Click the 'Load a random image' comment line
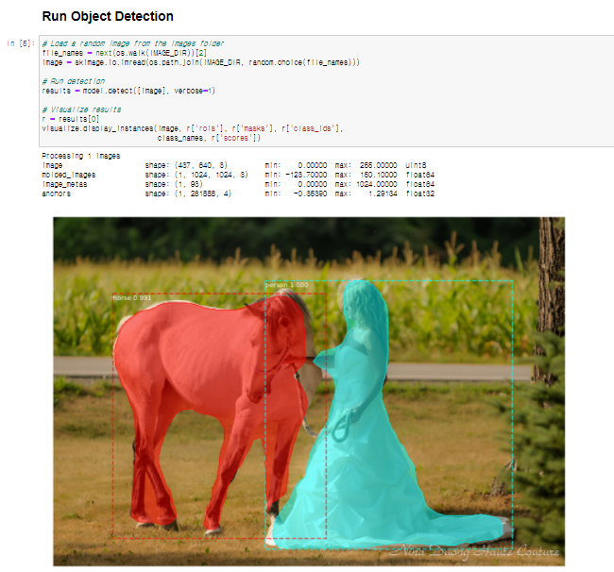 click(133, 43)
